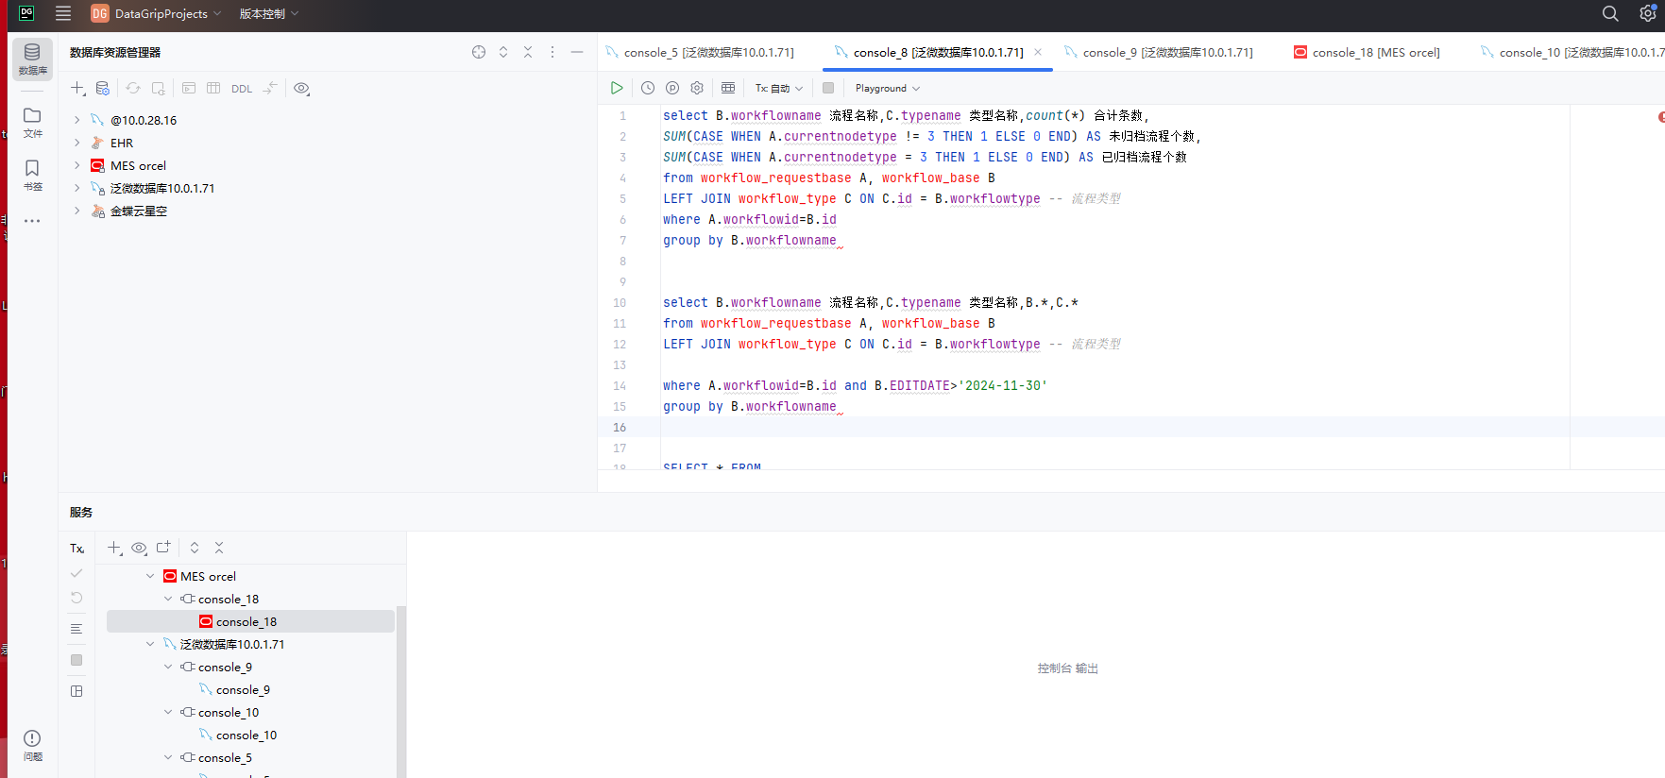This screenshot has width=1665, height=778.
Task: Collapse MES orcel node in services tree
Action: pos(150,576)
